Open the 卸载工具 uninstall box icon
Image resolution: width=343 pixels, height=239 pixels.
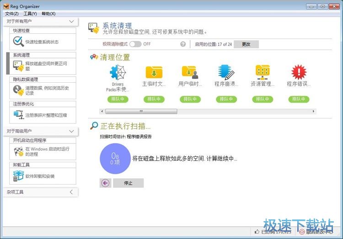(18, 176)
